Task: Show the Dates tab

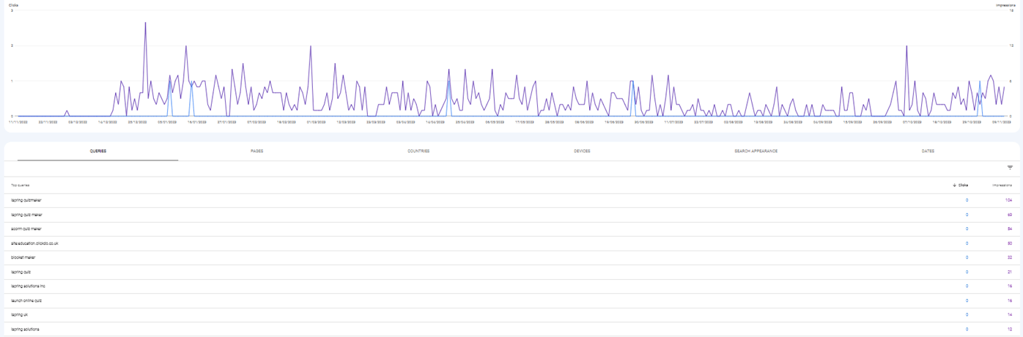Action: 928,151
